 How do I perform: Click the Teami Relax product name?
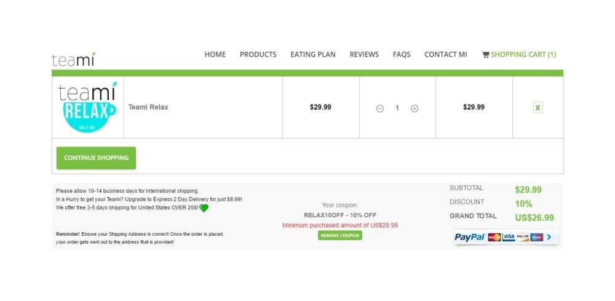[x=148, y=107]
